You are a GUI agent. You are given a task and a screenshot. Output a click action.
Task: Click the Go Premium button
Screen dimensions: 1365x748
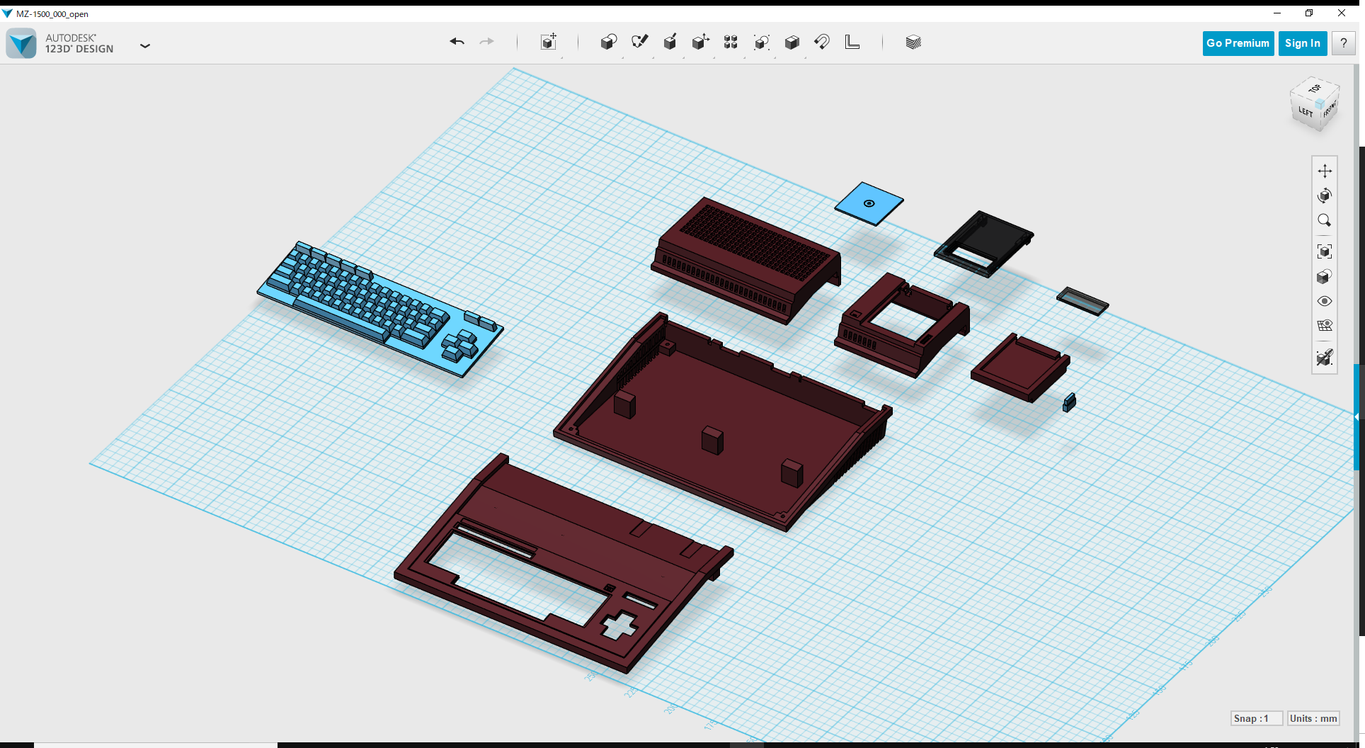1238,43
